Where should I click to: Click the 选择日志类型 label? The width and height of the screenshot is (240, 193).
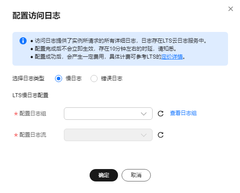coord(28,79)
